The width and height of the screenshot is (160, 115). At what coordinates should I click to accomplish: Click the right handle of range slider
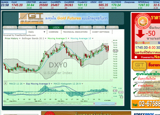click(x=115, y=104)
